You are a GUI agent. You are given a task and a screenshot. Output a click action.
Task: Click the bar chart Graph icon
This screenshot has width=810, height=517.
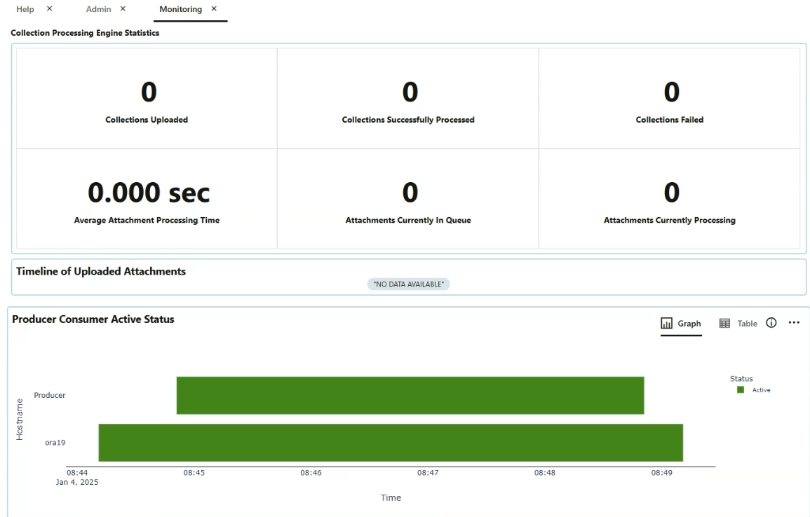click(x=666, y=324)
